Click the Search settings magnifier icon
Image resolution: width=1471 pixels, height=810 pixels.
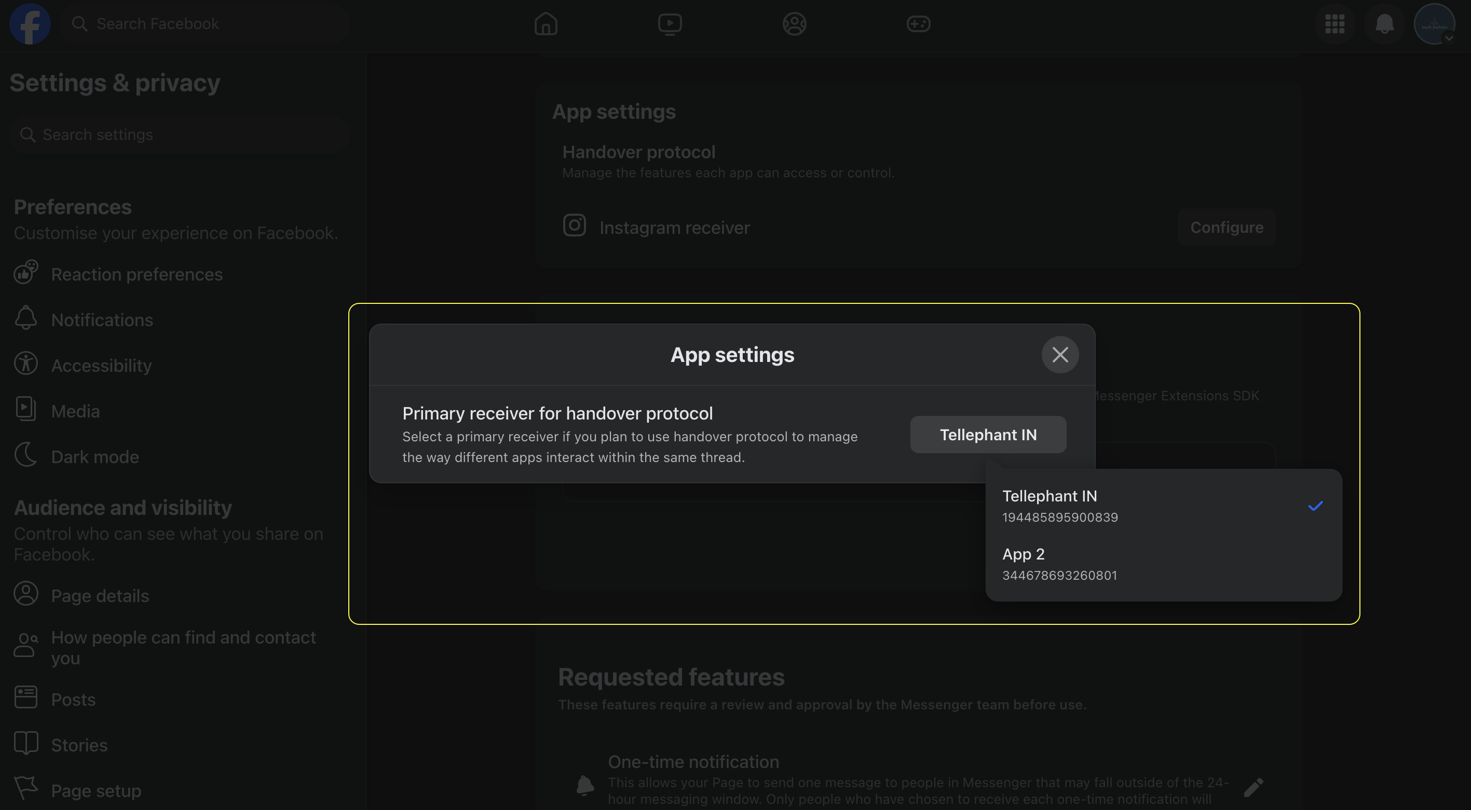(28, 135)
